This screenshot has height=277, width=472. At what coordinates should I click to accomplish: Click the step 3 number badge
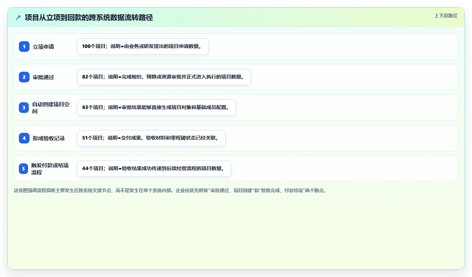(24, 108)
